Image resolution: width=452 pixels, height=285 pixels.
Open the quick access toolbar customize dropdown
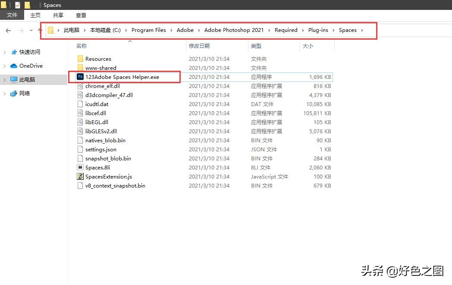coord(35,5)
